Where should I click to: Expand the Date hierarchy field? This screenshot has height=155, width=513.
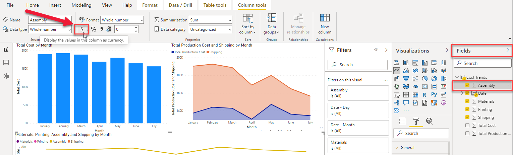coord(462,93)
